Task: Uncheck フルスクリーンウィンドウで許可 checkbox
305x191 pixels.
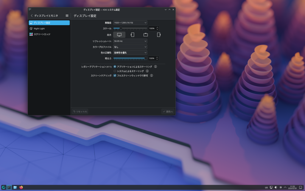Action: pos(115,76)
